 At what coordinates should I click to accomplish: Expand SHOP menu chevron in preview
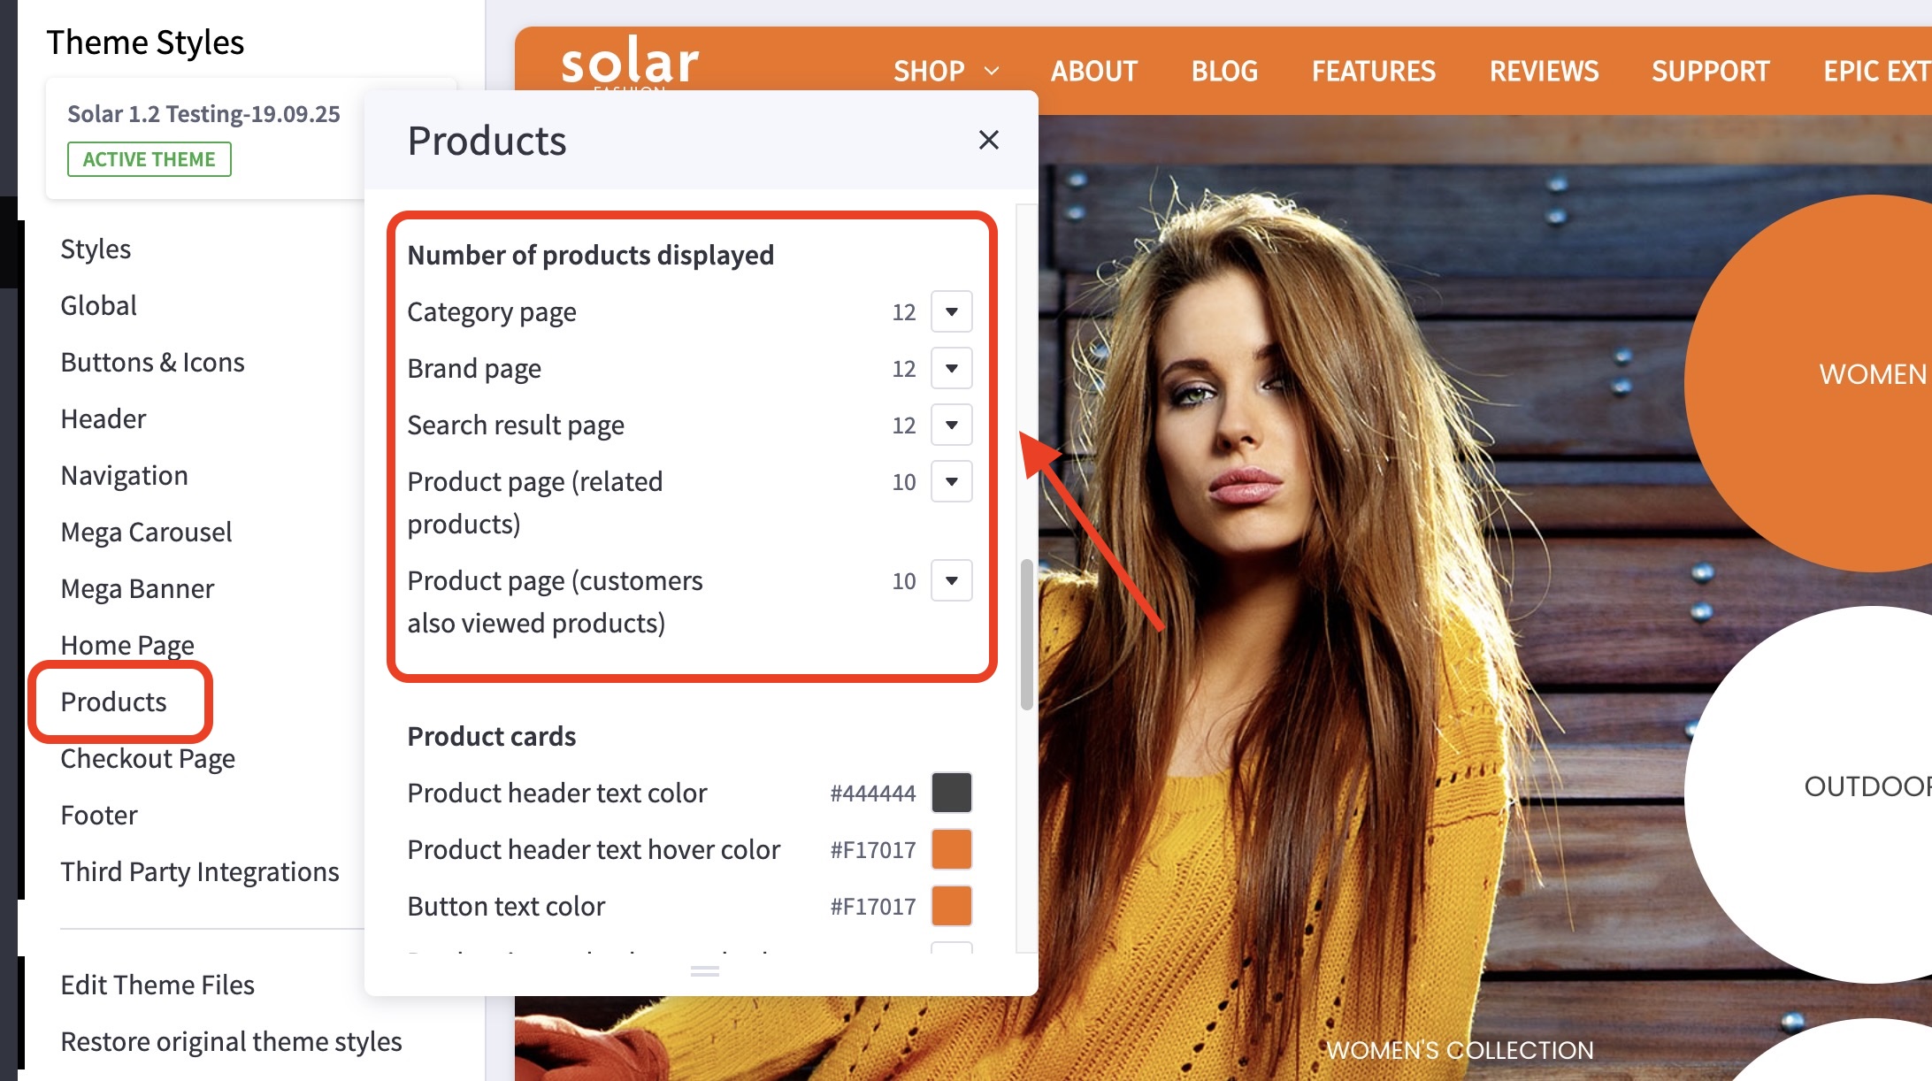pyautogui.click(x=992, y=71)
